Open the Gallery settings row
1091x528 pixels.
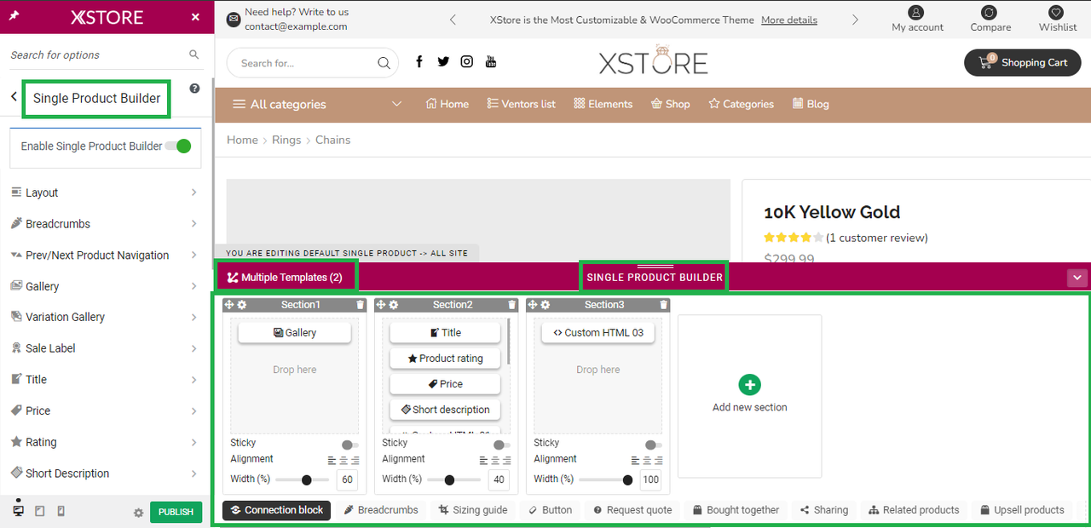(106, 286)
